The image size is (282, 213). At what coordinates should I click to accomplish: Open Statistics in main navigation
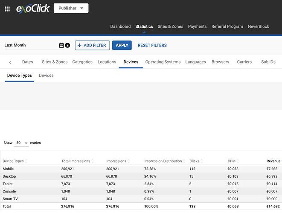click(144, 26)
